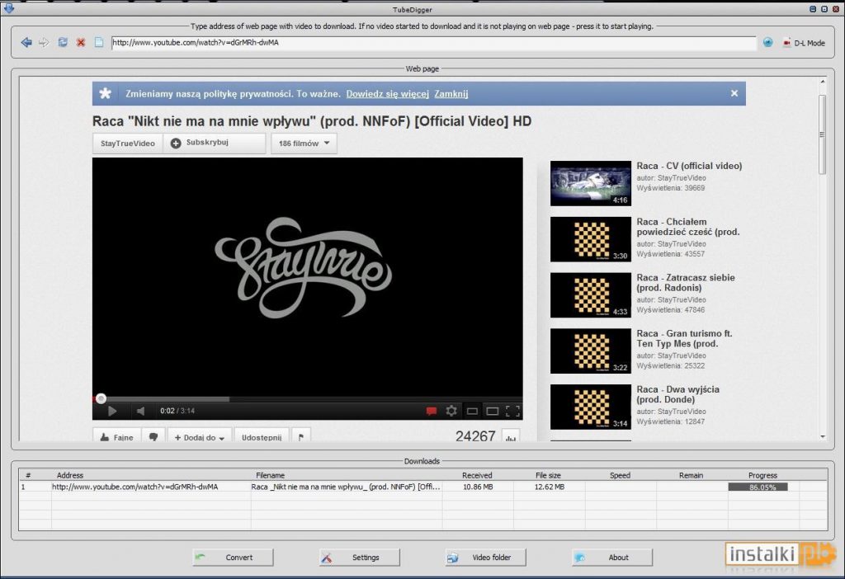
Task: Stop loading with the red X icon
Action: (x=81, y=42)
